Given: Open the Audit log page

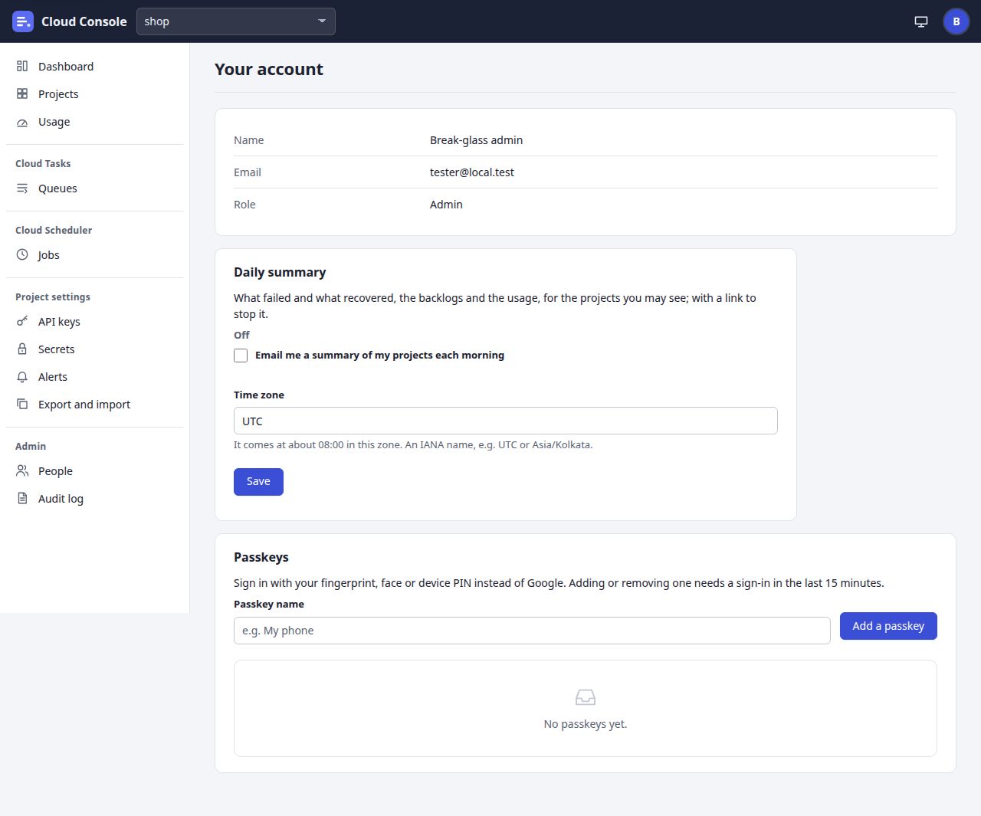Looking at the screenshot, I should click(95, 499).
